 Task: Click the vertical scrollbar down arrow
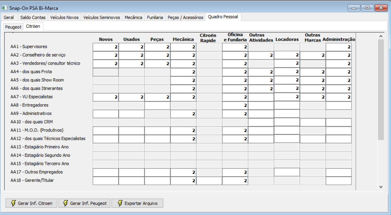[x=381, y=187]
